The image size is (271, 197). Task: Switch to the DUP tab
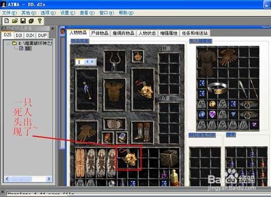pyautogui.click(x=42, y=35)
